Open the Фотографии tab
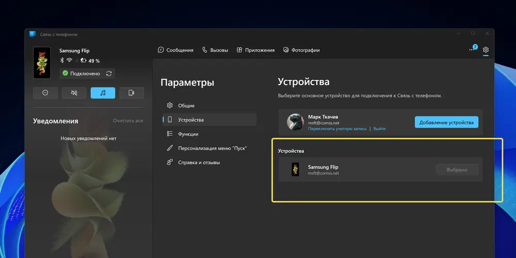516x258 pixels. coord(301,50)
